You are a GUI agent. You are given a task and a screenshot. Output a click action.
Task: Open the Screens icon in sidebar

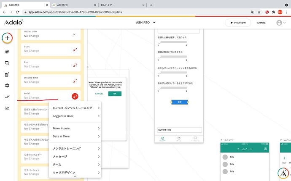(x=7, y=63)
